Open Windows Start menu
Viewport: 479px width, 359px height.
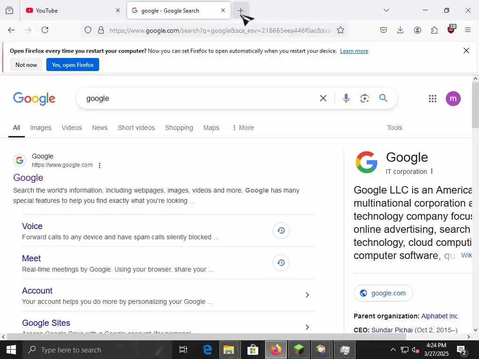11,350
